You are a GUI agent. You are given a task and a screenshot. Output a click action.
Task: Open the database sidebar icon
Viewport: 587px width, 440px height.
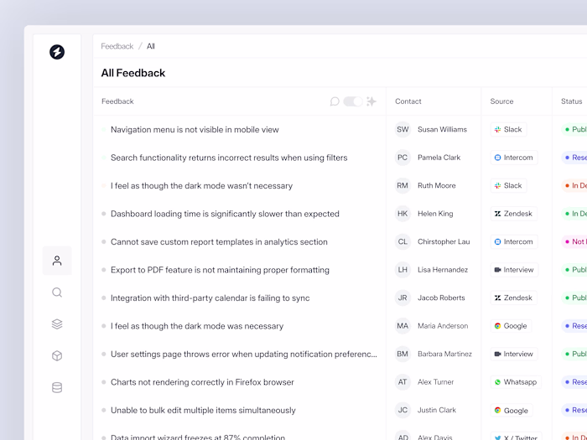tap(57, 388)
